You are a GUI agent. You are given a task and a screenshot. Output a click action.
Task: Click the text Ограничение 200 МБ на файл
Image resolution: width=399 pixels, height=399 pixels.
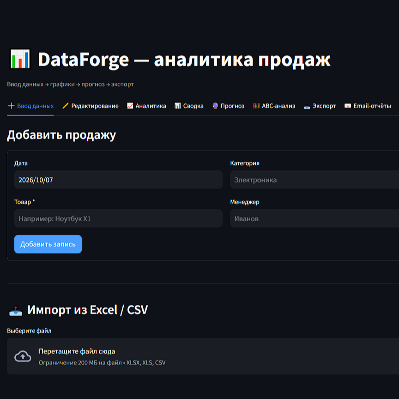click(80, 363)
